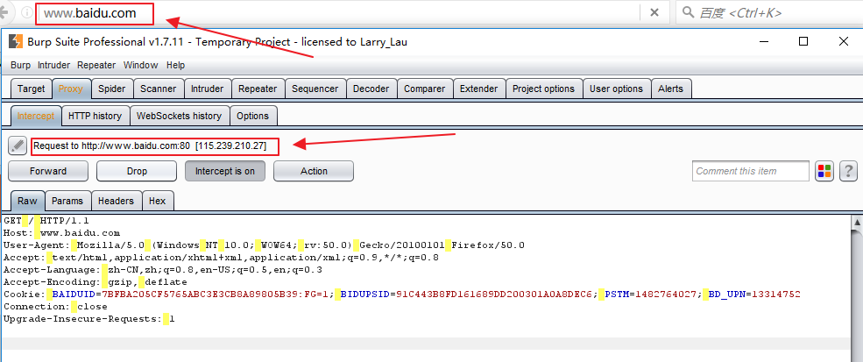Open the Action menu button
Viewport: 863px width, 362px height.
pyautogui.click(x=314, y=171)
